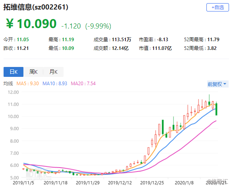
Task: Click the 6.00 y-axis label
Action: click(14, 165)
